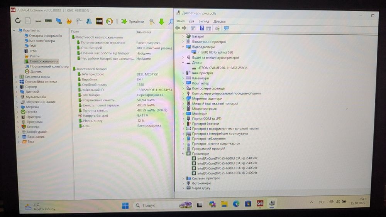Select Фотокамери in Device Manager
The image size is (386, 217).
(201, 183)
